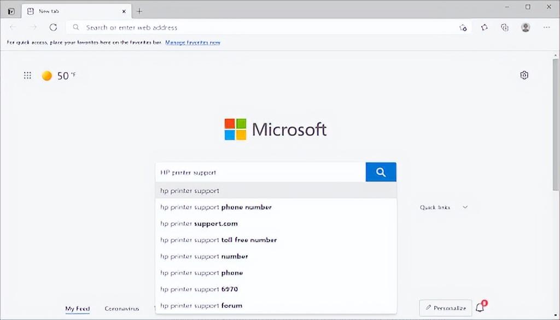Image resolution: width=560 pixels, height=320 pixels.
Task: Choose suggestion hp printer support toll free number
Action: pos(276,240)
